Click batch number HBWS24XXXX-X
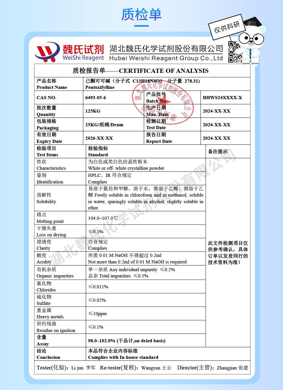283x390 pixels. point(222,98)
